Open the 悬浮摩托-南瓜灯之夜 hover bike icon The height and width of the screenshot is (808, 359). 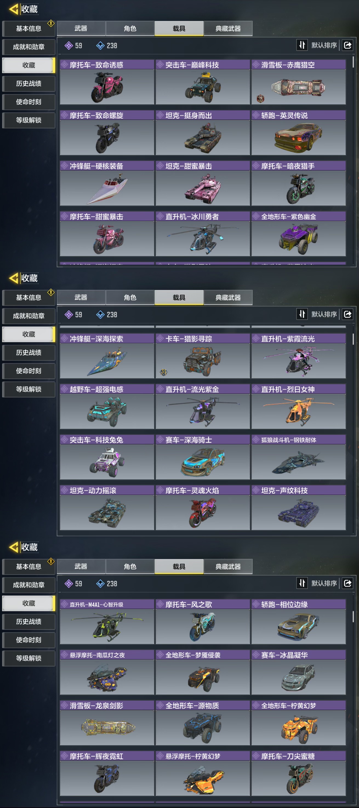pyautogui.click(x=107, y=678)
